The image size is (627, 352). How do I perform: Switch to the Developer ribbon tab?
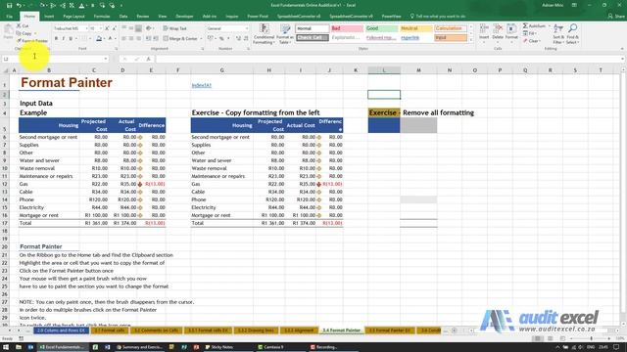(x=184, y=17)
